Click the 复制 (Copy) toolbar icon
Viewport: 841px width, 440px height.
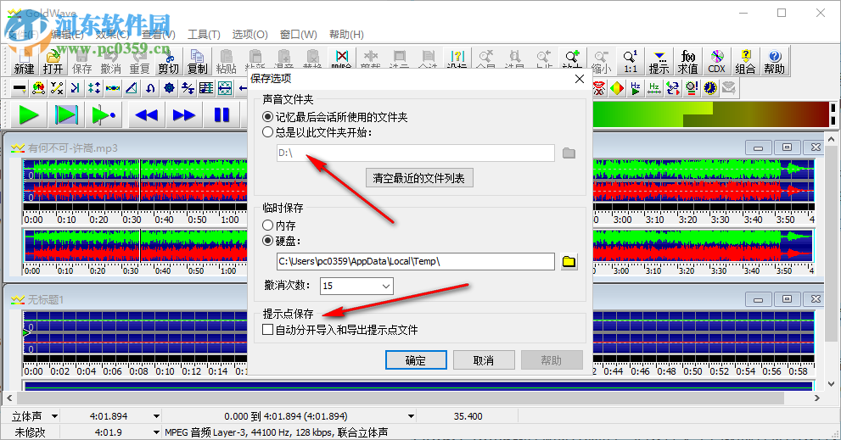198,61
